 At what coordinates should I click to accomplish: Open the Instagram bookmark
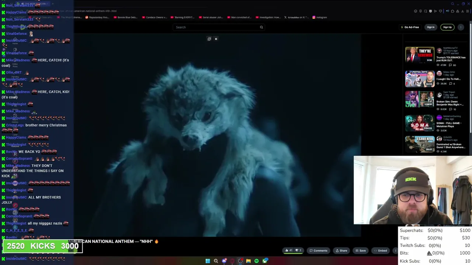[319, 17]
